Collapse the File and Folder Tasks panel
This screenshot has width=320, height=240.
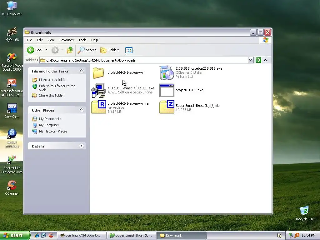click(x=81, y=71)
